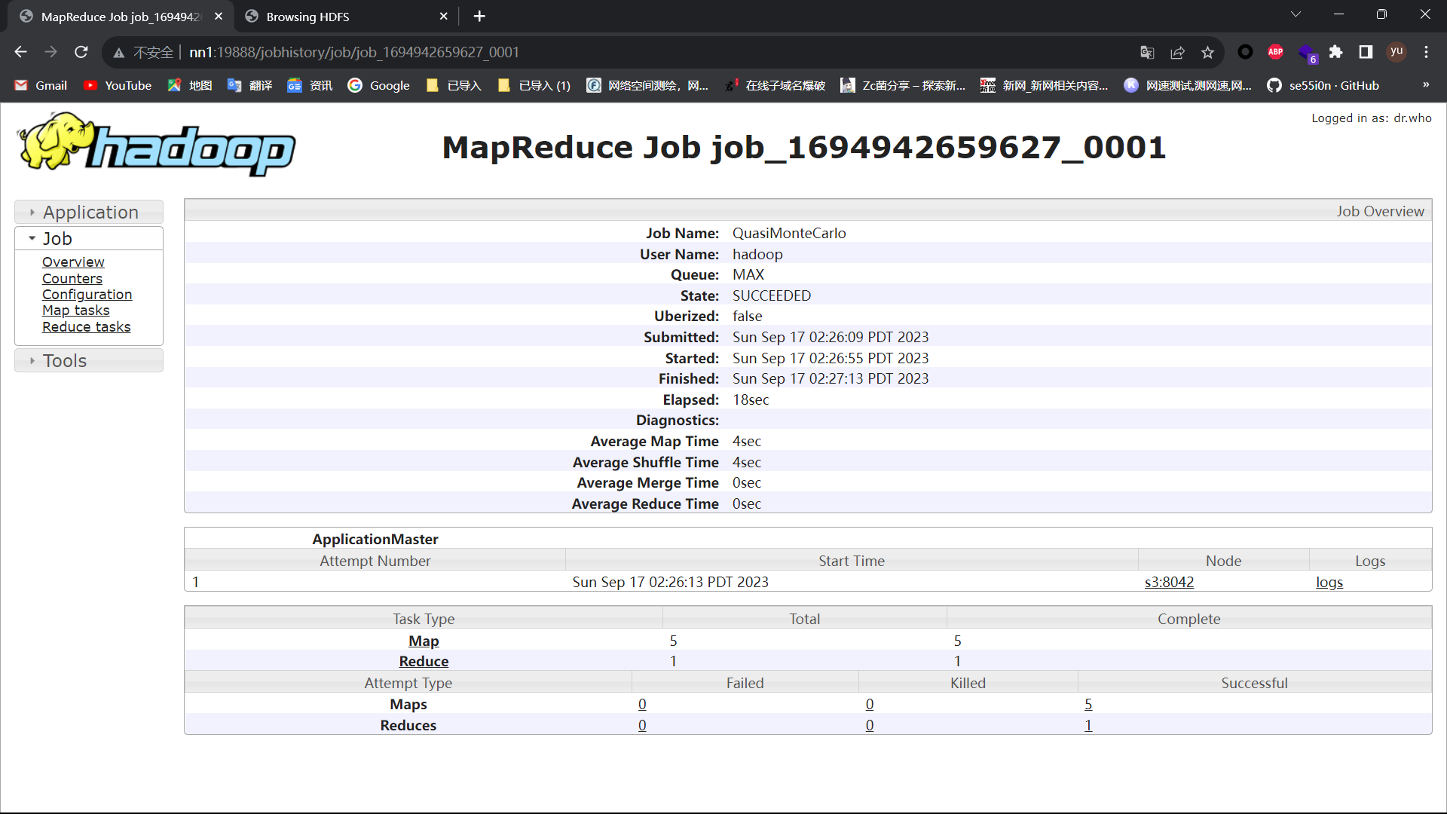This screenshot has width=1447, height=814.
Task: Open the s3:8042 node link
Action: click(x=1168, y=582)
